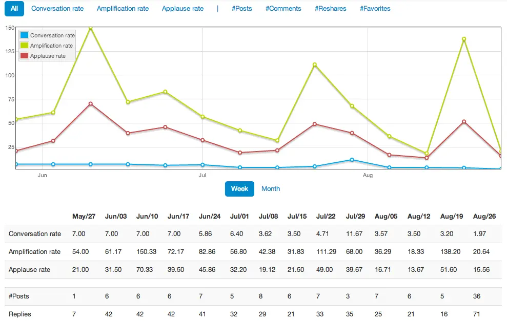Open the #Favorites tab
The height and width of the screenshot is (321, 507).
click(375, 9)
